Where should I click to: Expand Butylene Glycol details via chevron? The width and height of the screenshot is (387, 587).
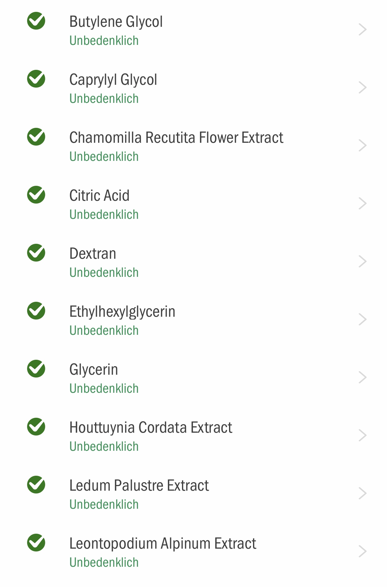pos(362,30)
